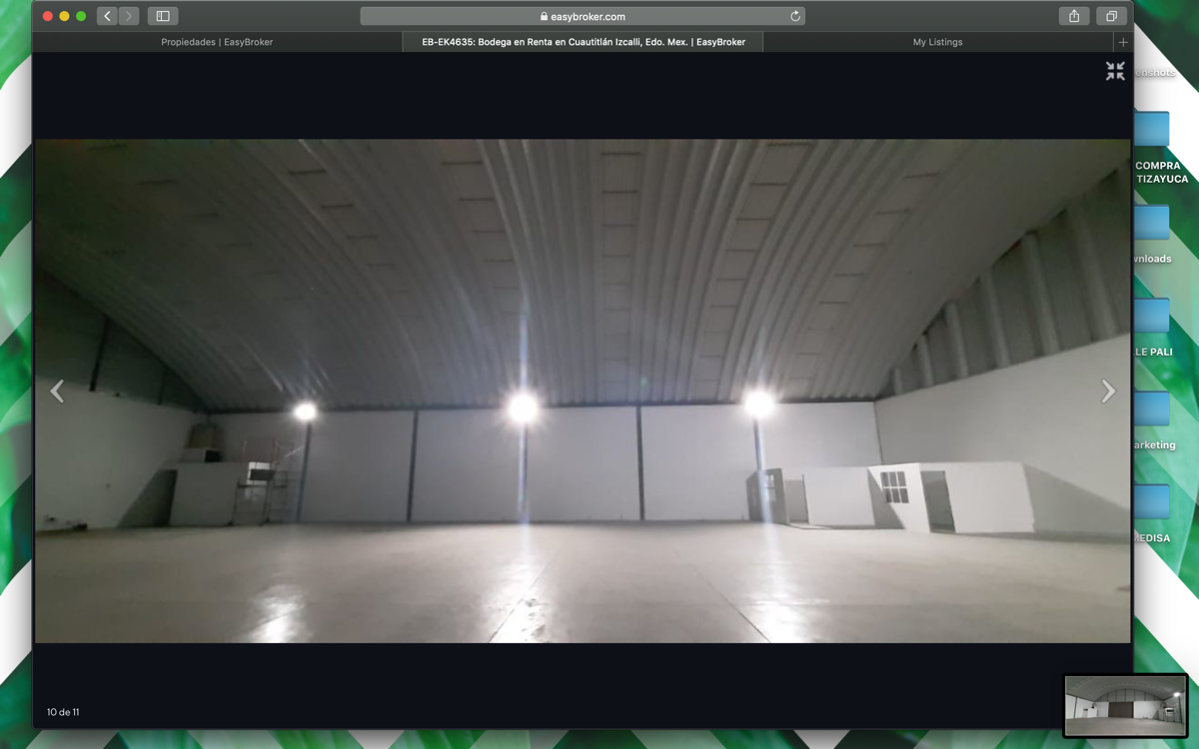
Task: Go back to the previous page in Safari
Action: (x=107, y=16)
